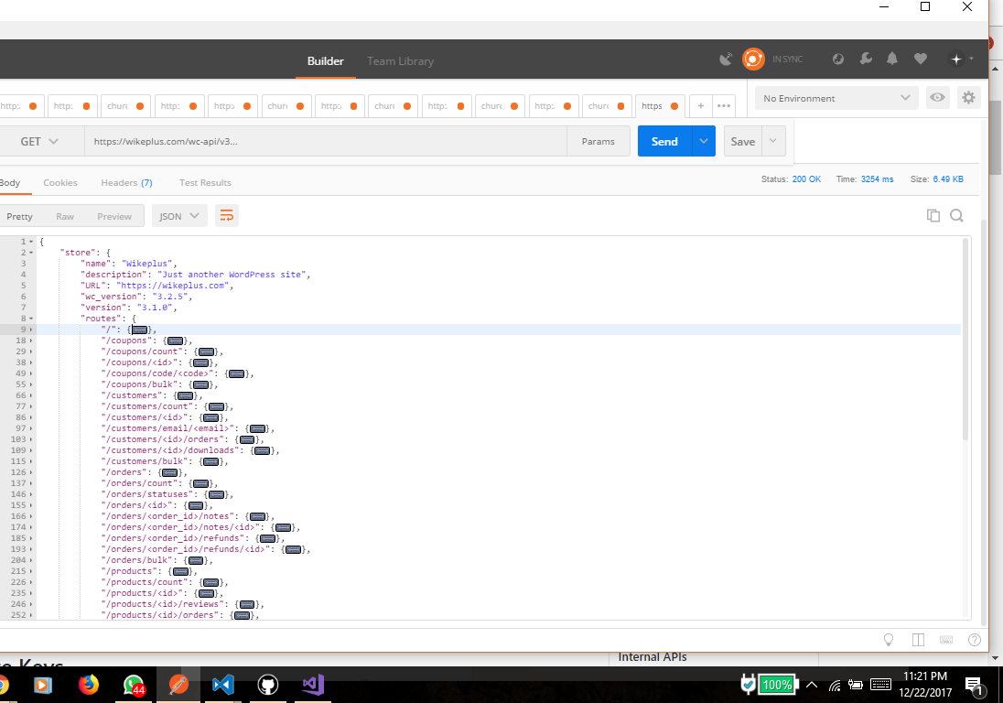Viewport: 1003px width, 703px height.
Task: Open keyboard shortcuts icon in bottom bar
Action: [x=946, y=640]
